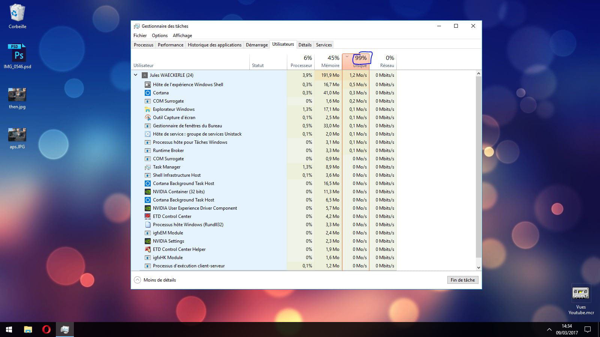600x337 pixels.
Task: Show hidden system tray icons
Action: click(x=549, y=330)
